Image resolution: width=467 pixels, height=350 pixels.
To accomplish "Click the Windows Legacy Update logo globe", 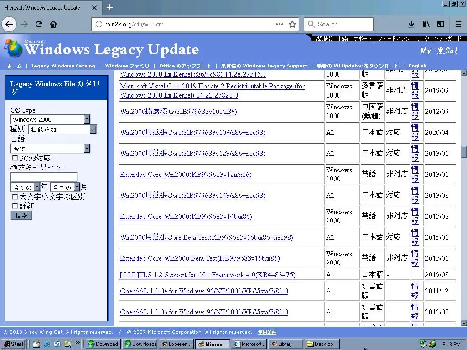I will [13, 48].
